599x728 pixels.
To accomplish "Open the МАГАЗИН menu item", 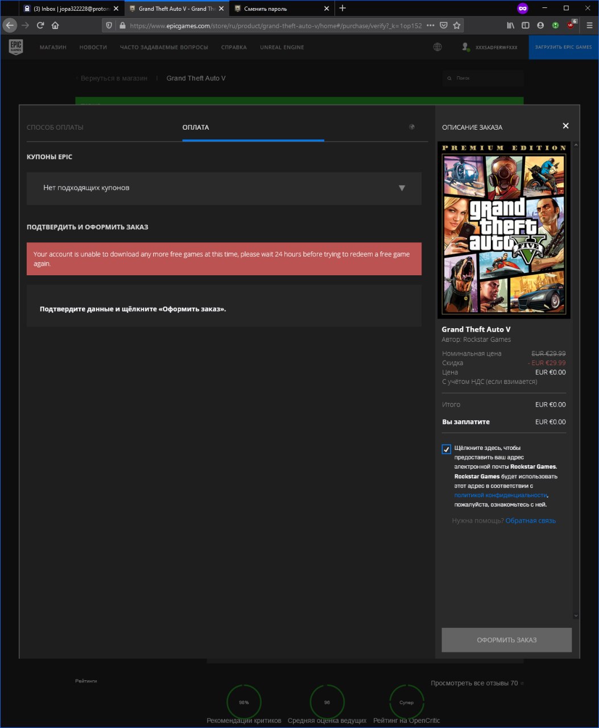I will (x=53, y=47).
